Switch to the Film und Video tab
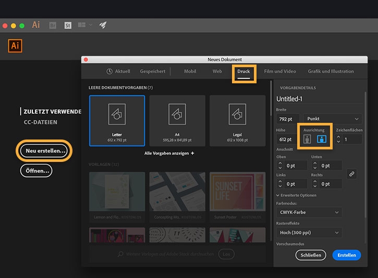 [x=280, y=71]
